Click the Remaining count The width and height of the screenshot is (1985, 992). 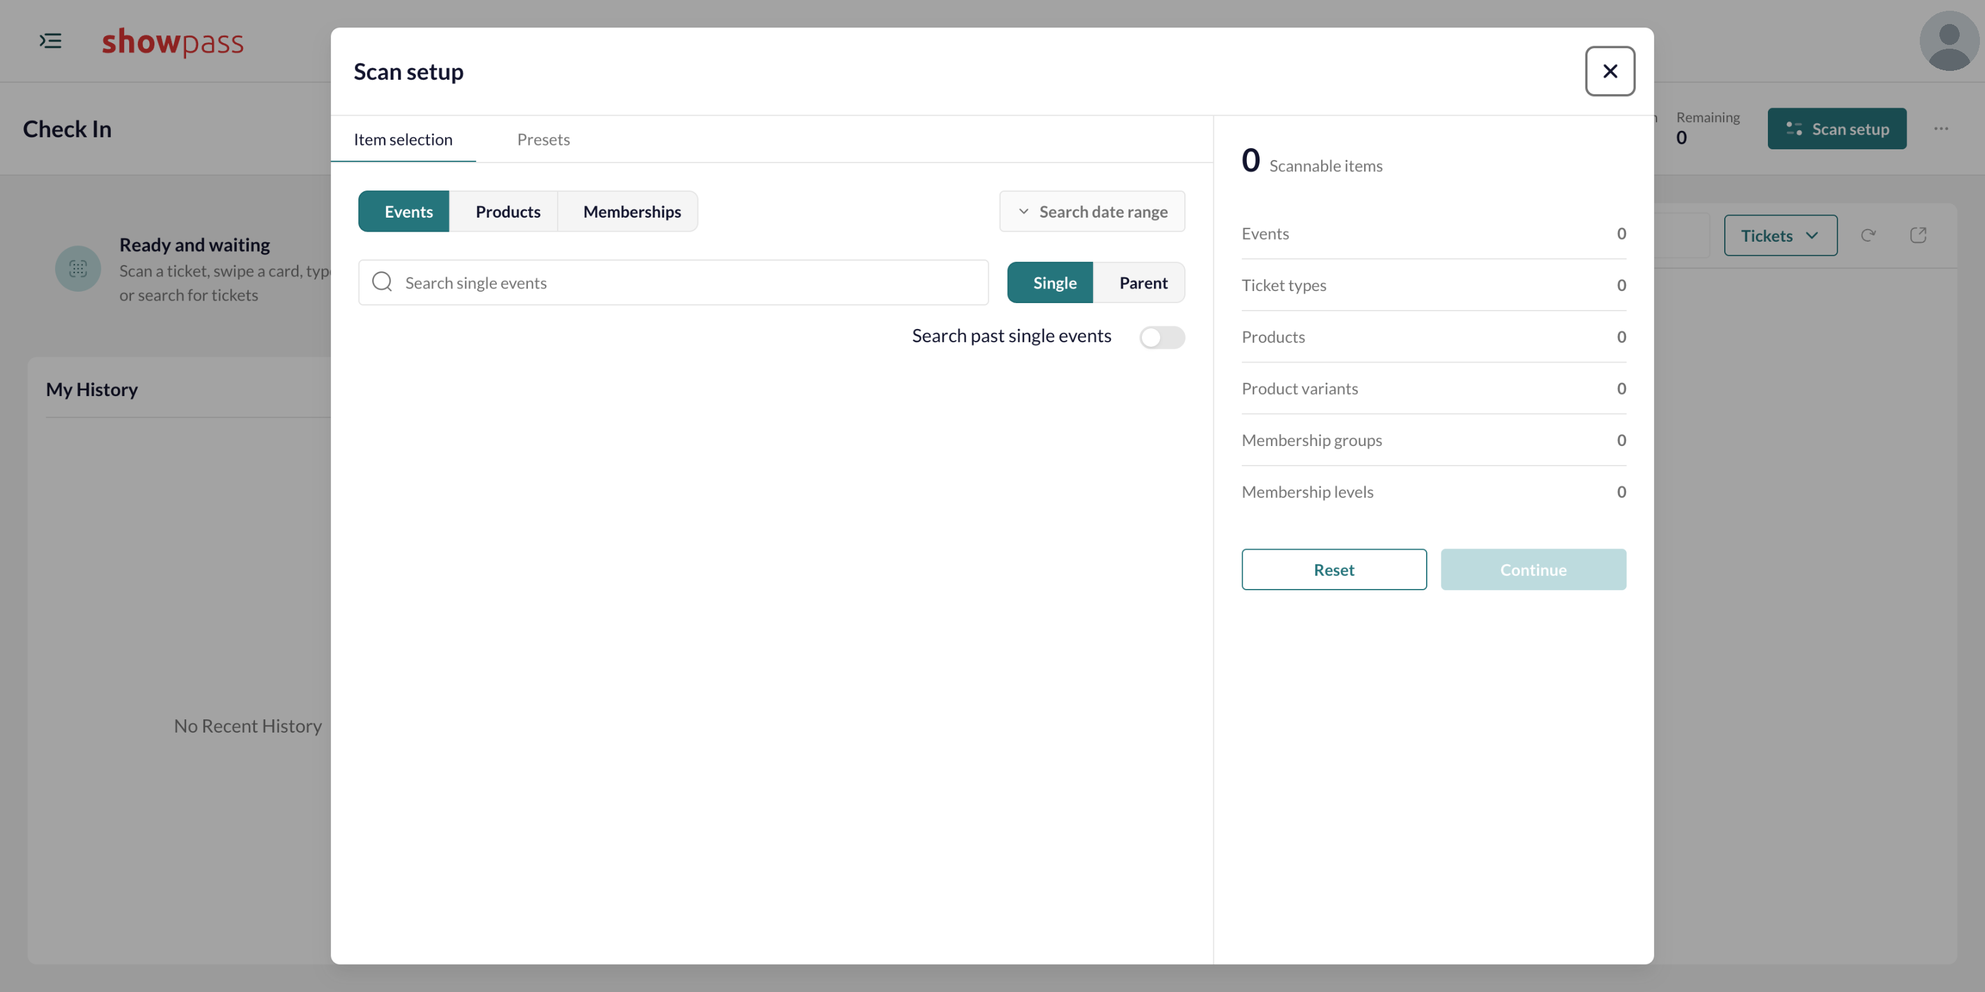click(x=1708, y=128)
